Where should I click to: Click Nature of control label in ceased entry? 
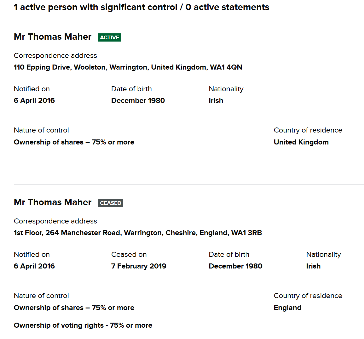(41, 296)
